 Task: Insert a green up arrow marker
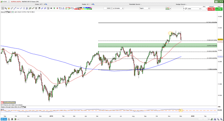(54, 8)
